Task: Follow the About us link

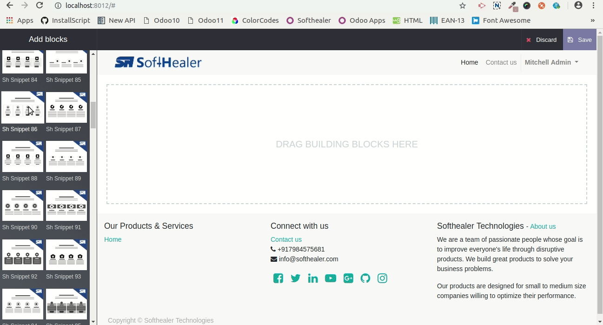Action: [543, 226]
